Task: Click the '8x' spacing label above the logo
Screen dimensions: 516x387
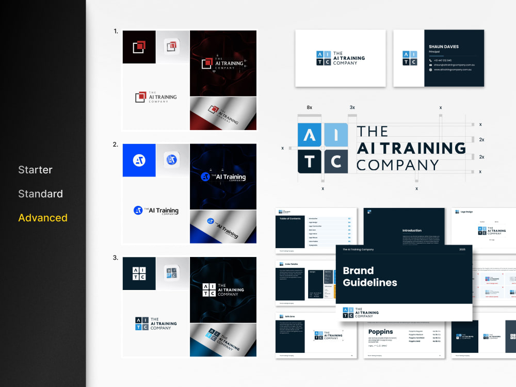Action: point(309,107)
